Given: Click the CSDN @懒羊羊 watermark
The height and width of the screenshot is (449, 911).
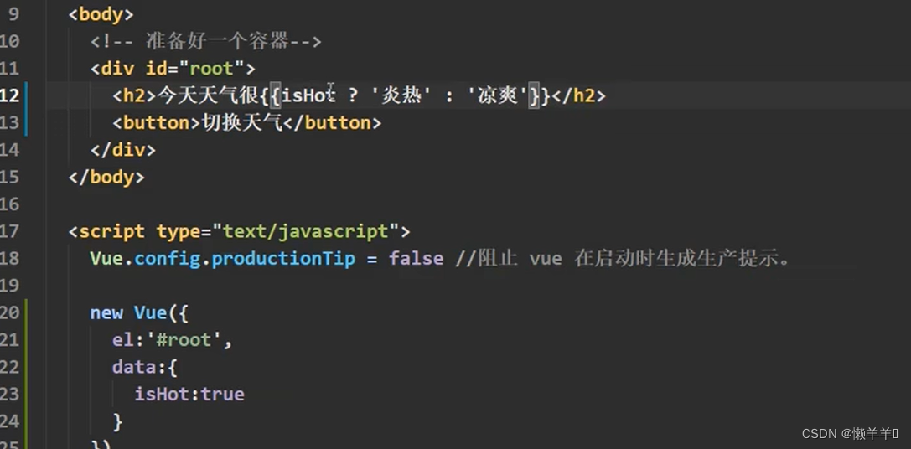Looking at the screenshot, I should coord(849,433).
